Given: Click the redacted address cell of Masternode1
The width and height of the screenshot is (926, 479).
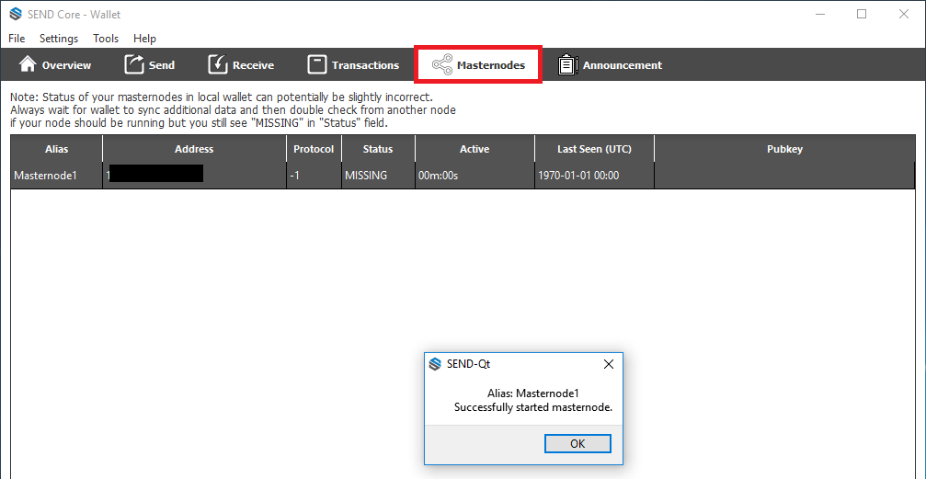Looking at the screenshot, I should click(194, 176).
